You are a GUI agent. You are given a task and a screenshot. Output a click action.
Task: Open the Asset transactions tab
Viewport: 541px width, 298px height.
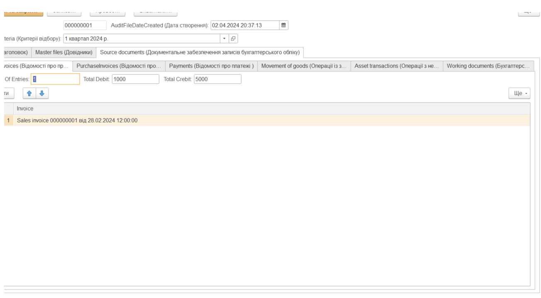coord(396,66)
